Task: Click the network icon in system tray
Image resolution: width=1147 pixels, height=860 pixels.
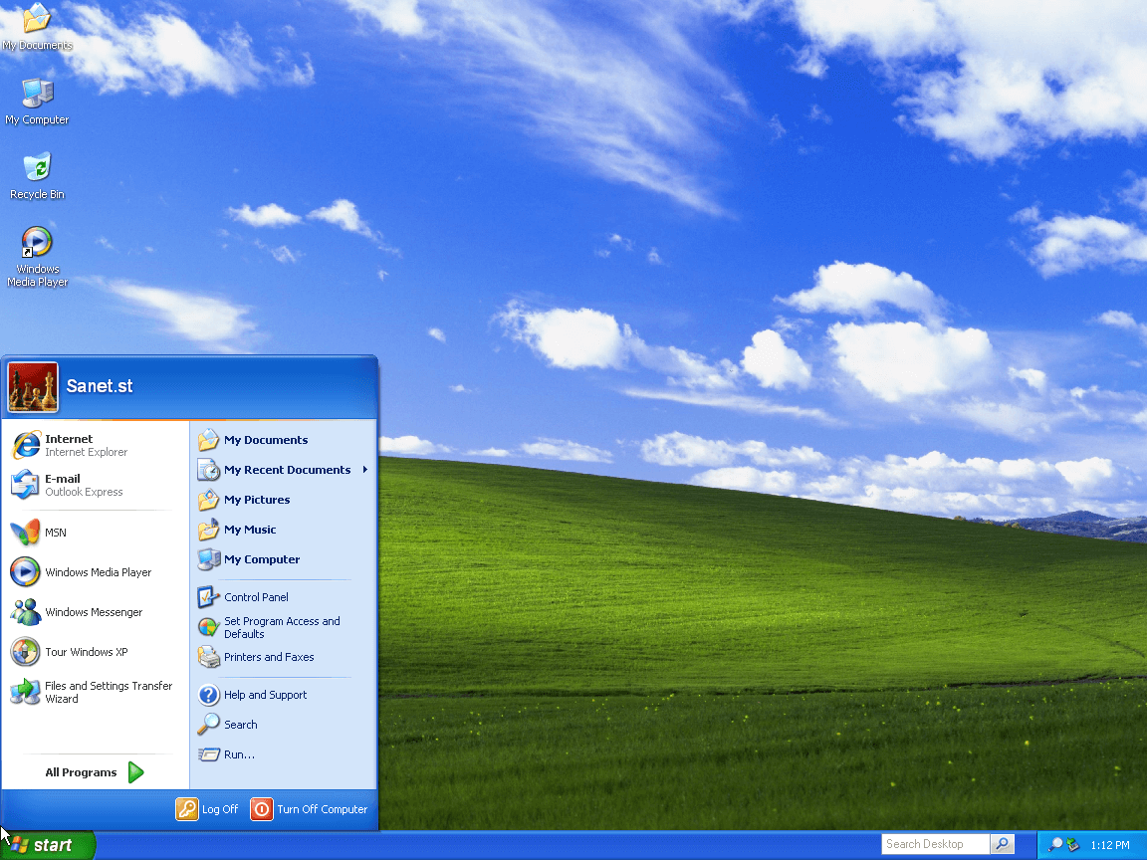Action: coord(1073,845)
